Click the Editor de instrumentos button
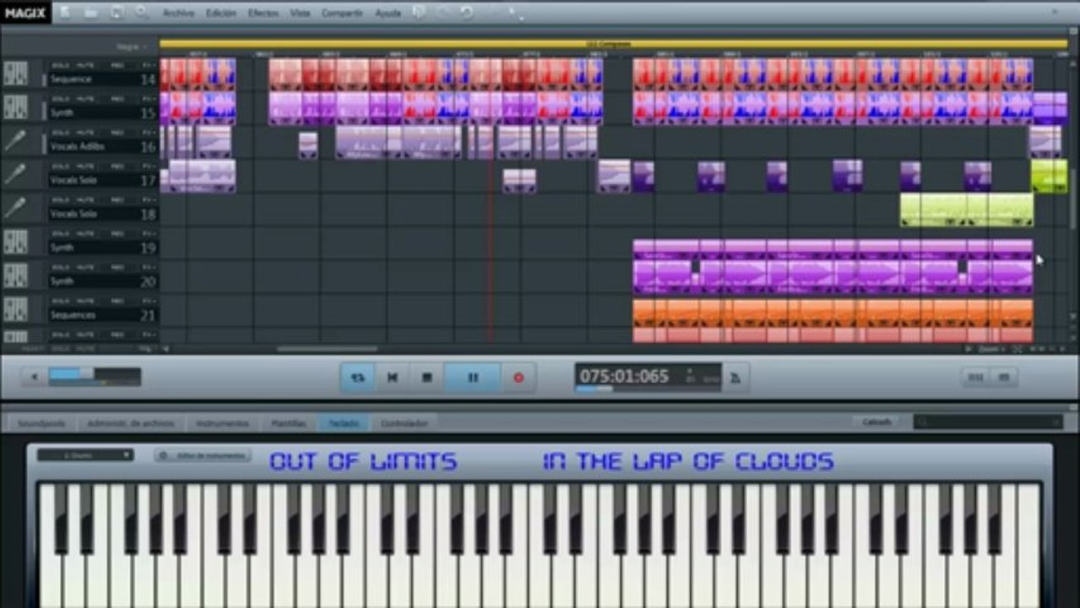Image resolution: width=1080 pixels, height=608 pixels. coord(203,455)
